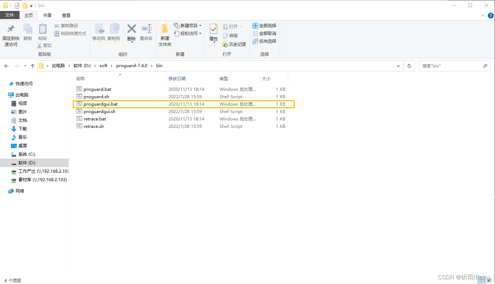Screen dimensions: 495x284
Task: Toggle the checkmark quick access toolbar item
Action: (x=17, y=5)
